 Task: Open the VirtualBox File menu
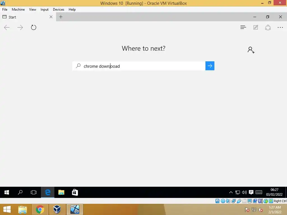[x=5, y=10]
